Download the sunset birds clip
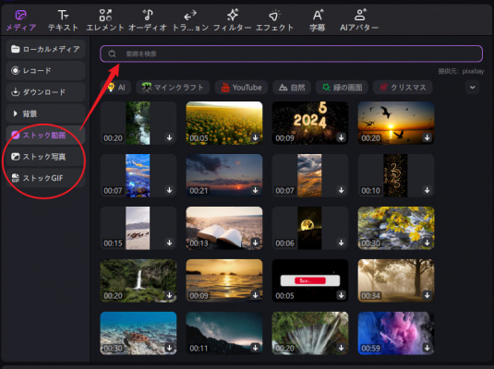This screenshot has height=369, width=494. [427, 137]
